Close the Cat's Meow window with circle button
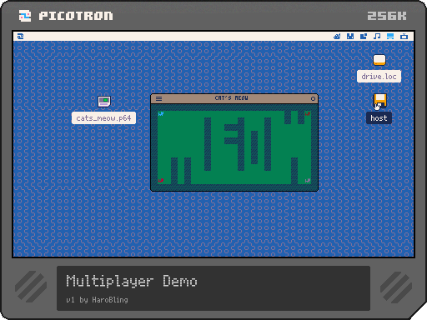The height and width of the screenshot is (320, 427). pyautogui.click(x=313, y=98)
